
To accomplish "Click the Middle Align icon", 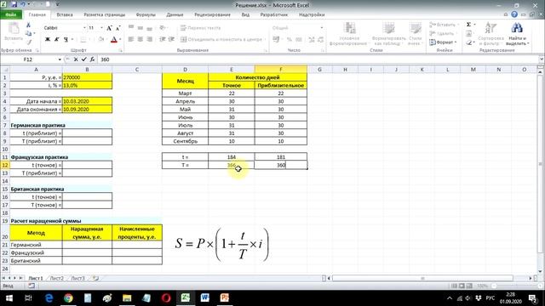I will tap(140, 27).
